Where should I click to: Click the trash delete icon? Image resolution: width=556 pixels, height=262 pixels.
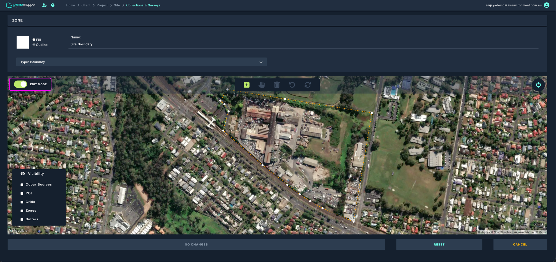tap(277, 85)
